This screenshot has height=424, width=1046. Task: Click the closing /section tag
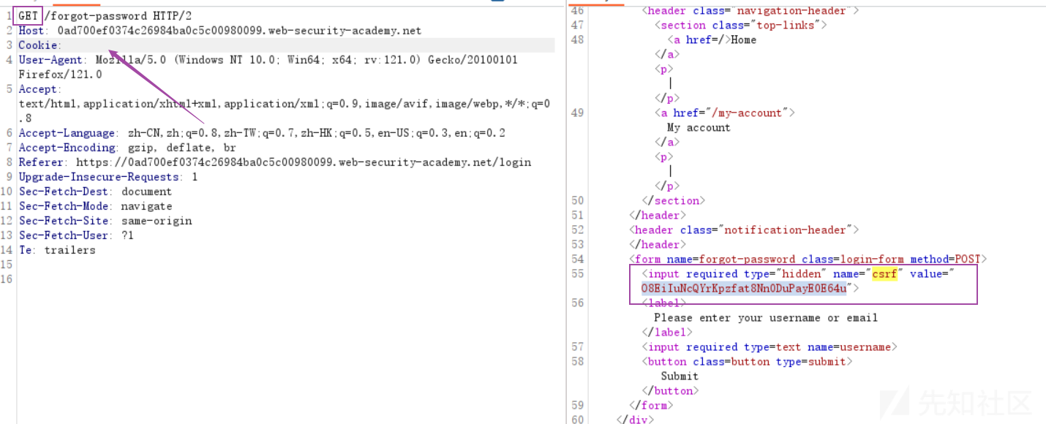(x=674, y=200)
